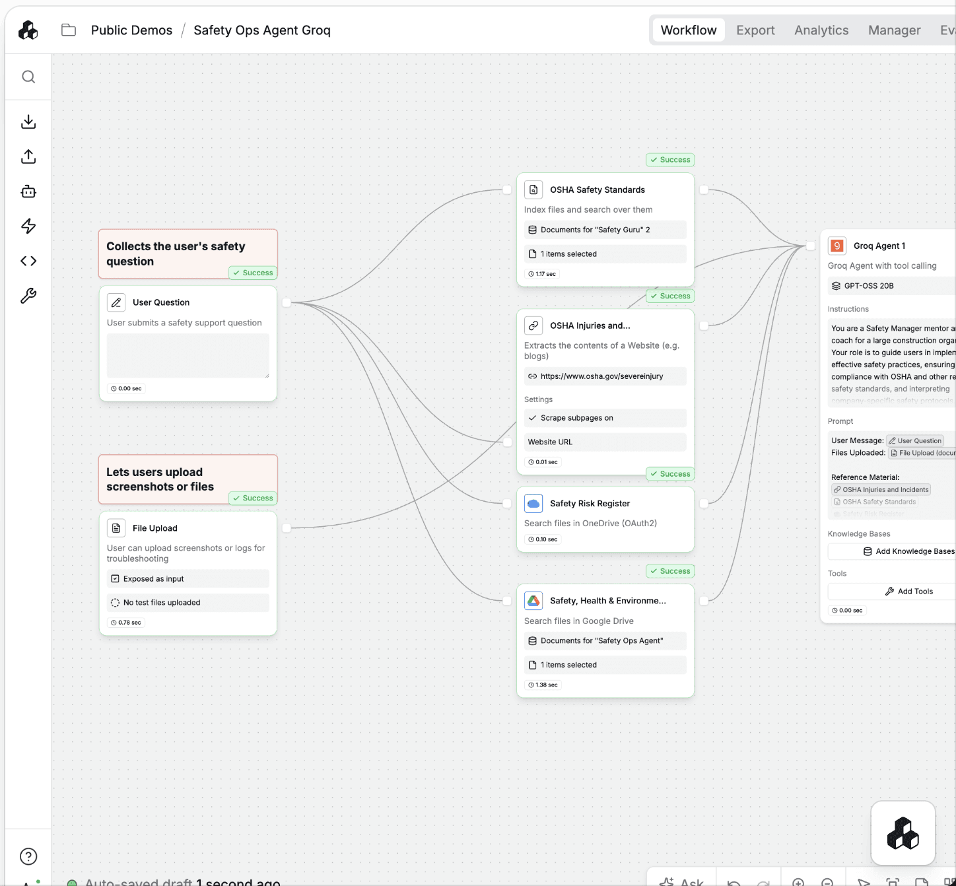Click File Upload node output handle
Viewport: 956px width, 886px height.
coord(287,528)
